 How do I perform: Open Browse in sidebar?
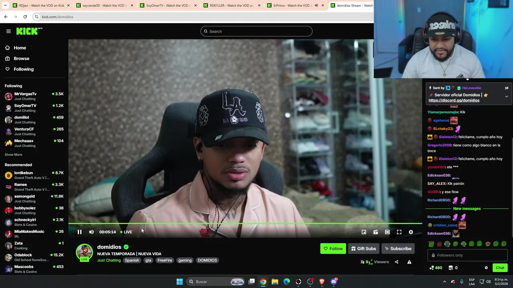point(21,58)
